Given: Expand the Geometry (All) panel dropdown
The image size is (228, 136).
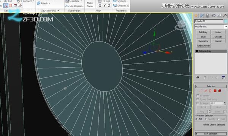Looking at the screenshot, I should pos(58,11).
